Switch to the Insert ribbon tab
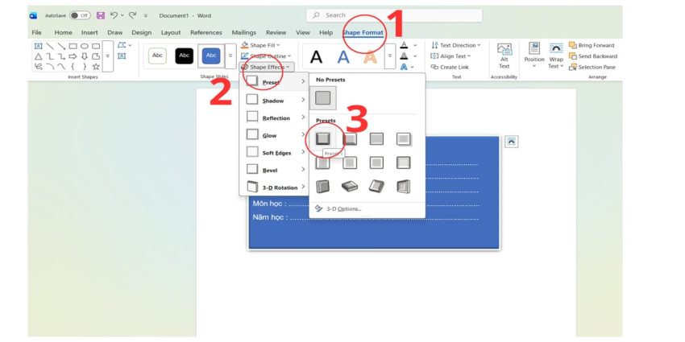The image size is (685, 342). (x=89, y=32)
